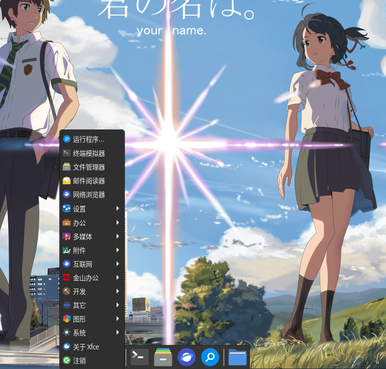This screenshot has width=386, height=369.
Task: Click the 多媒体 label text
Action: 83,237
